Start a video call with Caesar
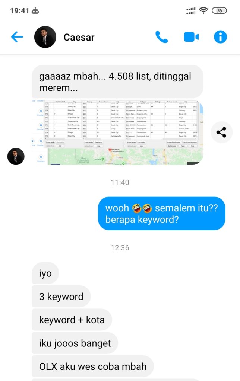 (x=191, y=37)
